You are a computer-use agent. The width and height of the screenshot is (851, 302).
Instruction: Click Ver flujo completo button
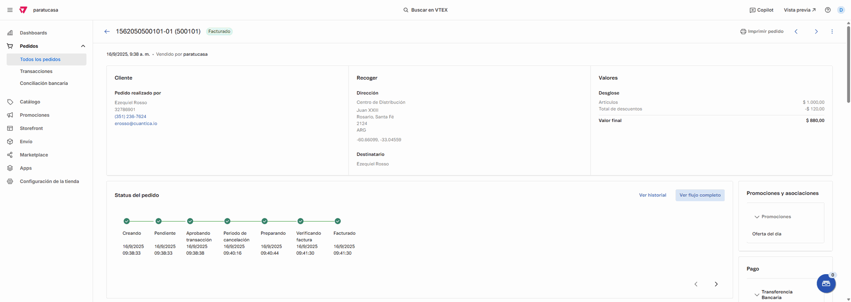[x=700, y=195]
